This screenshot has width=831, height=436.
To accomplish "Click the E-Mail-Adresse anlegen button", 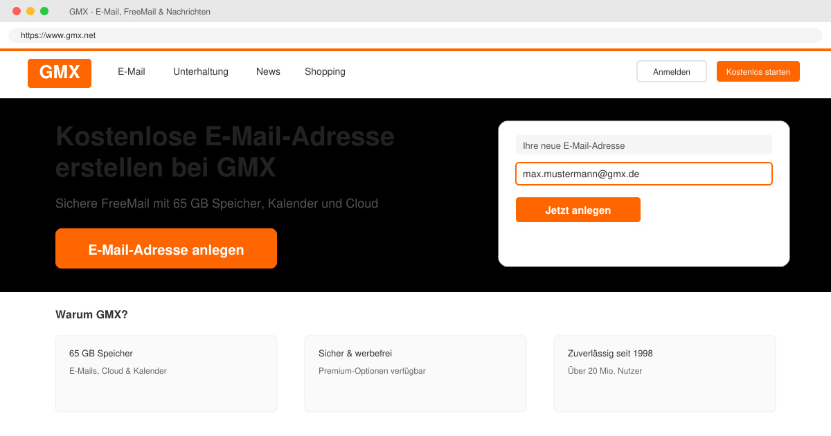I will pyautogui.click(x=166, y=248).
